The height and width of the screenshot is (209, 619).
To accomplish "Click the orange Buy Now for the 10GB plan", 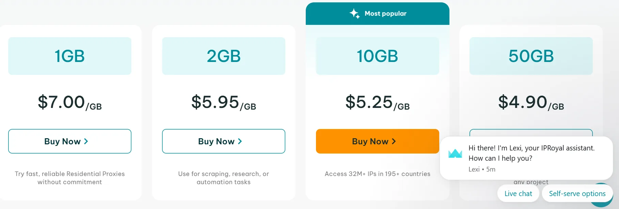I will [x=377, y=141].
